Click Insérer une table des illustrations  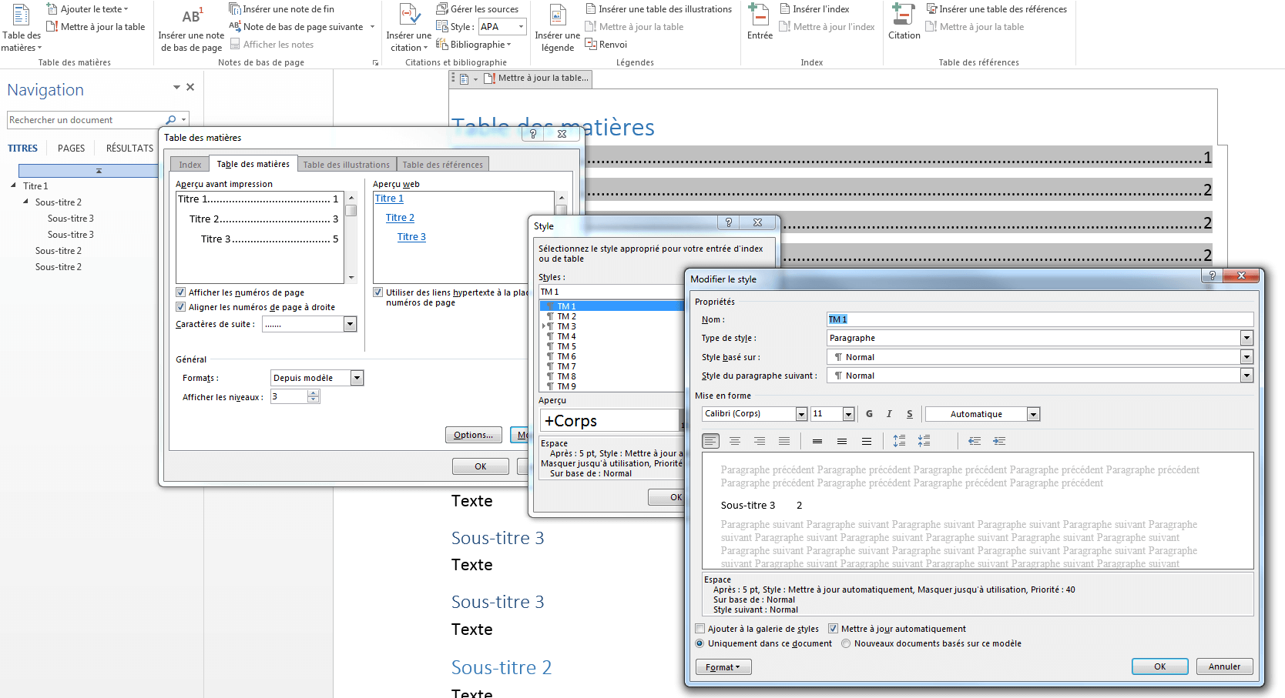pos(659,9)
